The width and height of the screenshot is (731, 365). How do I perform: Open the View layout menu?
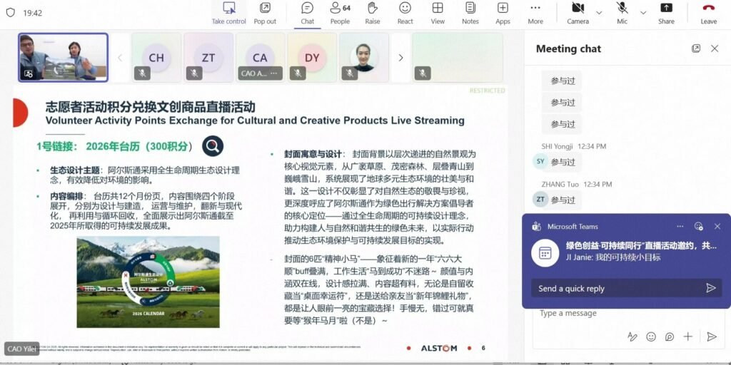(x=438, y=12)
